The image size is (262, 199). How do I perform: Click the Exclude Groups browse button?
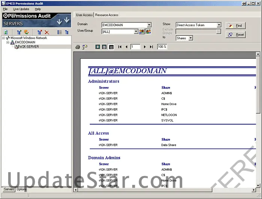pyautogui.click(x=218, y=31)
